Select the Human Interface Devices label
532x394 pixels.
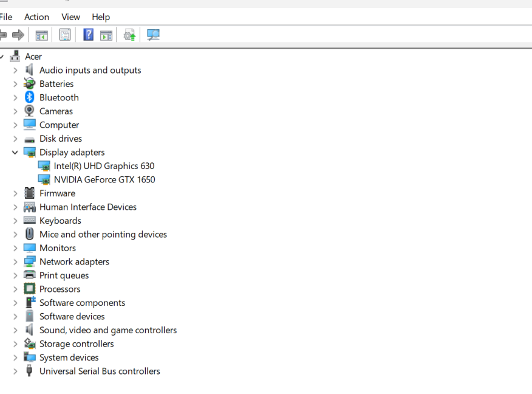tap(88, 207)
